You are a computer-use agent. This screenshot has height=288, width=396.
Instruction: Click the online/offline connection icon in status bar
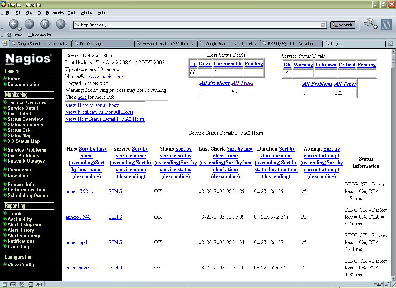[379, 285]
